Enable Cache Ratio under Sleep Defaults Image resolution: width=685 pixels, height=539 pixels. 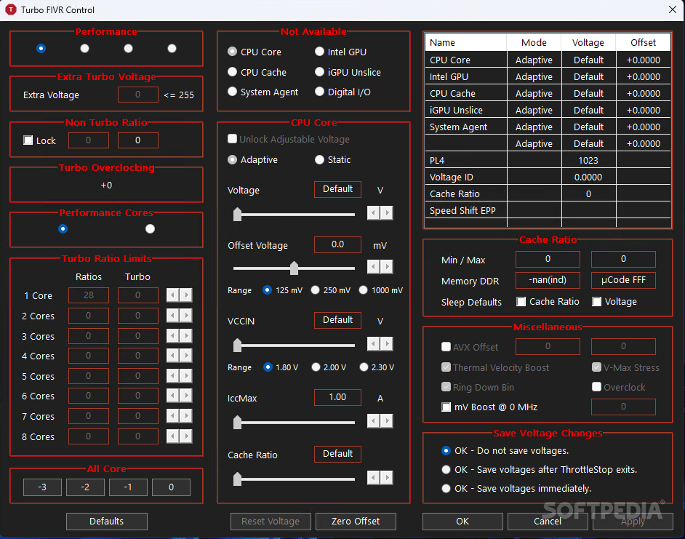click(521, 302)
